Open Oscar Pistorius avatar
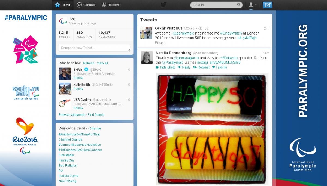The width and height of the screenshot is (327, 186). (146, 33)
